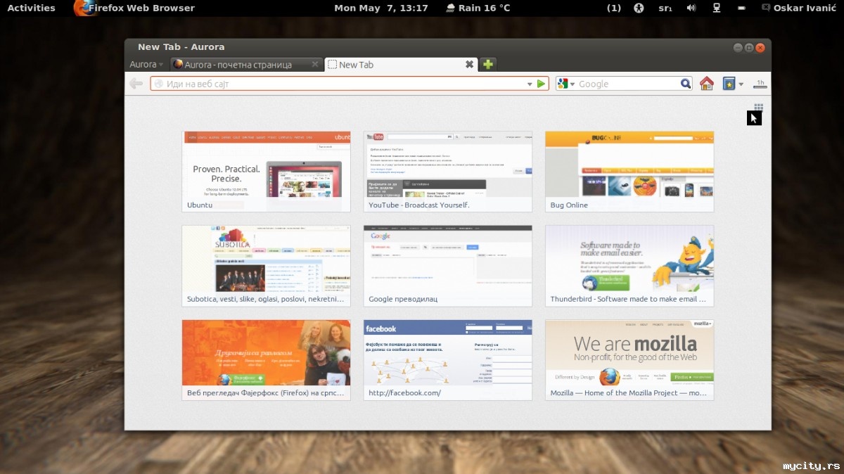Open the Ubuntu site thumbnail
Viewport: 844px width, 474px height.
click(266, 172)
